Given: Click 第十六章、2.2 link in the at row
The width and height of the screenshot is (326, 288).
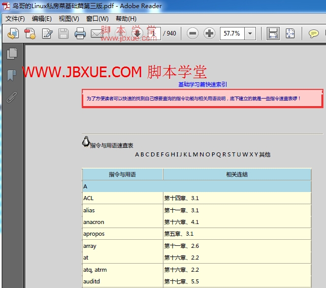Looking at the screenshot, I should click(x=181, y=258).
